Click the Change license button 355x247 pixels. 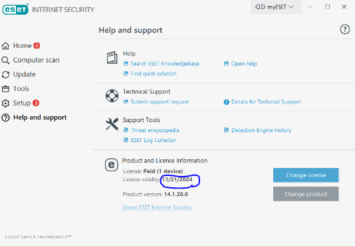pos(306,175)
